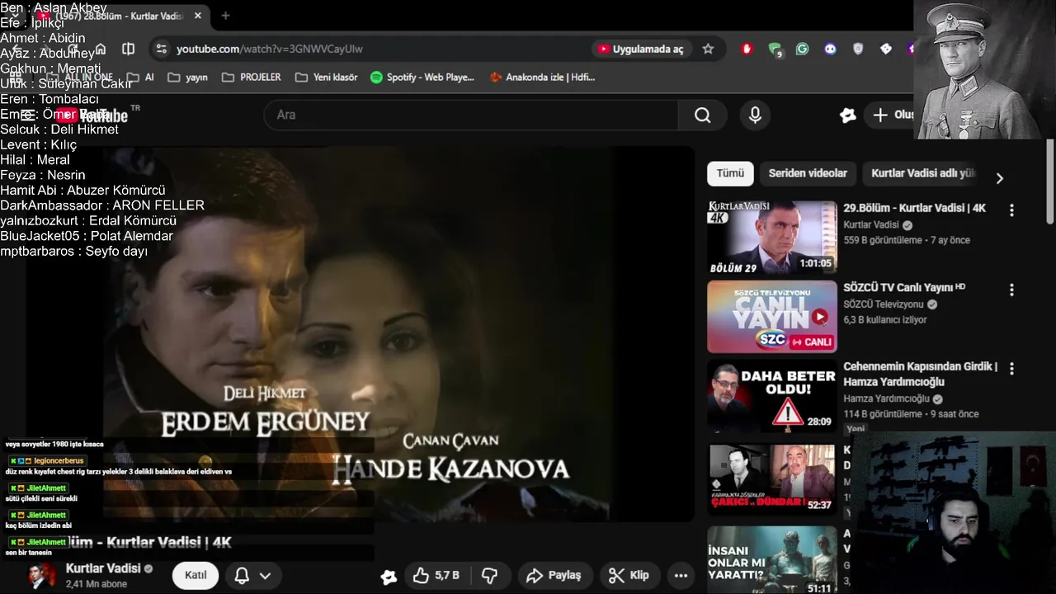Open the 29.Bölüm Kurtlar Vadisi 4K thumbnail
Screen dimensions: 1056x594
[772, 238]
